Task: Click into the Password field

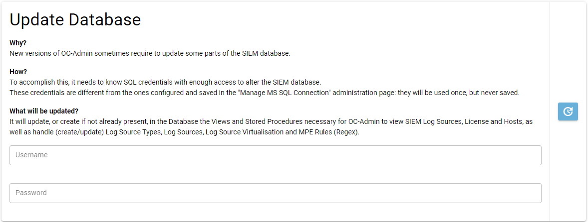Action: [x=275, y=193]
